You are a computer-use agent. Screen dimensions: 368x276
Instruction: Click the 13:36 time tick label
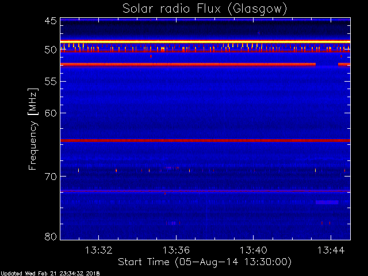pos(176,250)
